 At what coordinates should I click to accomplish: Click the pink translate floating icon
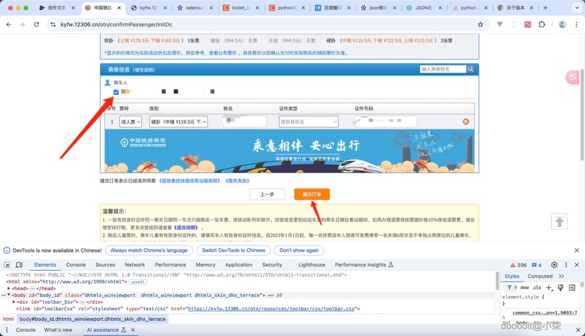pos(573,77)
